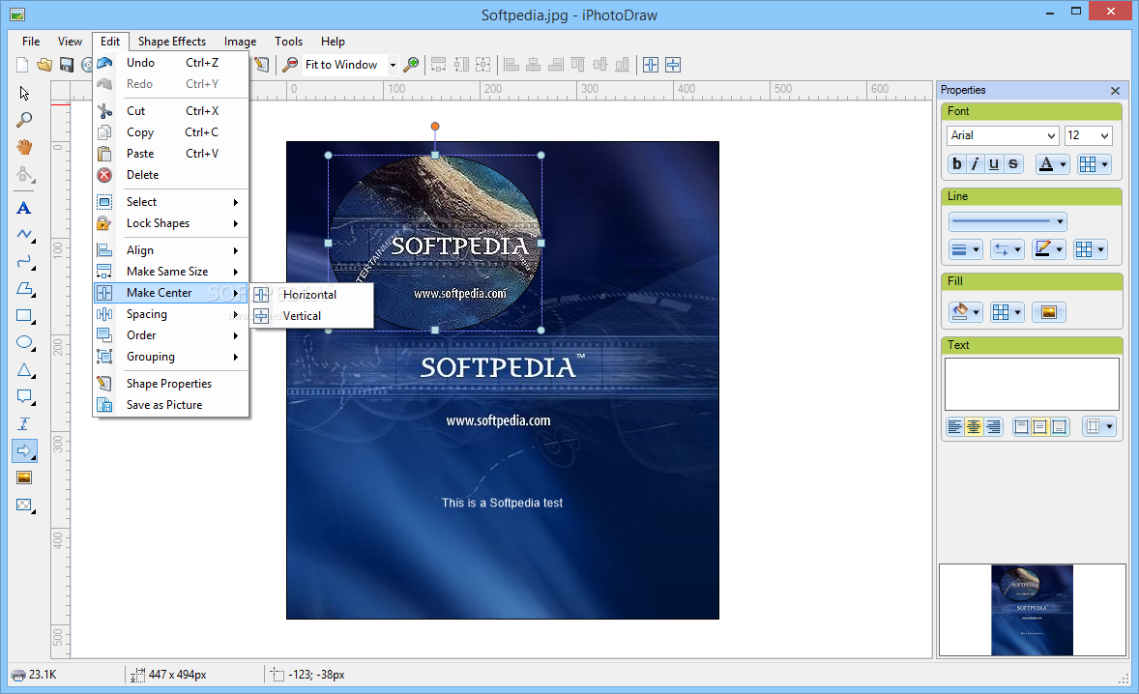
Task: Open the Shape Effects menu
Action: pyautogui.click(x=172, y=42)
